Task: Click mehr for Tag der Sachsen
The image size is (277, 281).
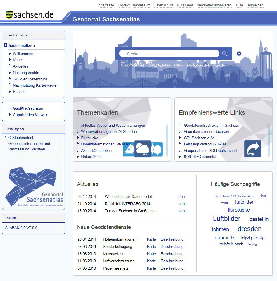Action: pos(182,211)
